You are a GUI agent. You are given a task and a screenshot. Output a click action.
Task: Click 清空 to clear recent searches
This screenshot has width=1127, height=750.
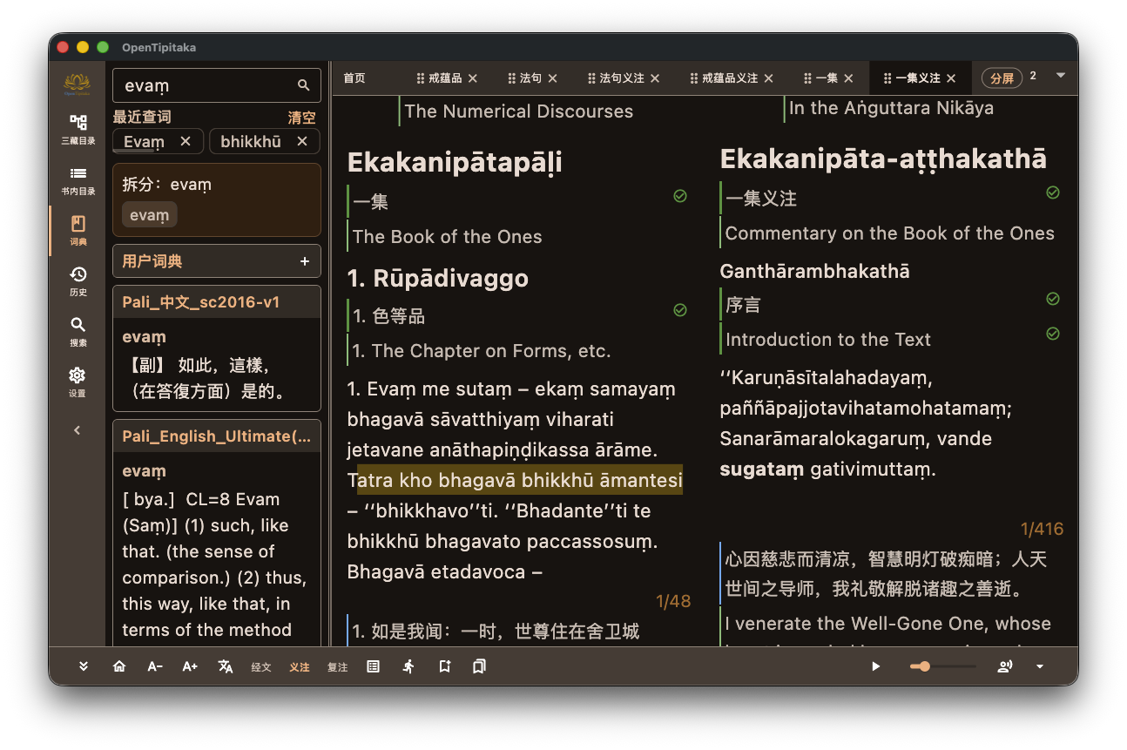(300, 117)
